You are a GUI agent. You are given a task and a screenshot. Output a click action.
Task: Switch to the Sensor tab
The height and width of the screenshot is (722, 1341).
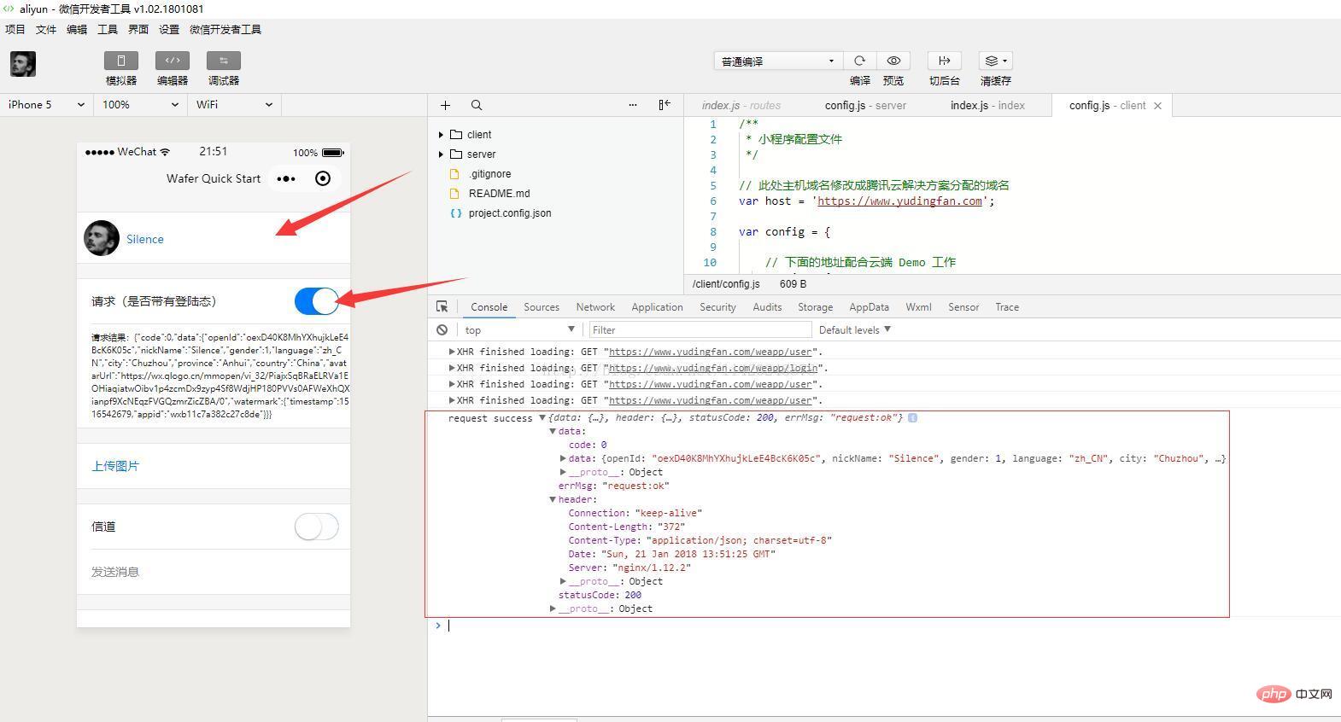(963, 307)
